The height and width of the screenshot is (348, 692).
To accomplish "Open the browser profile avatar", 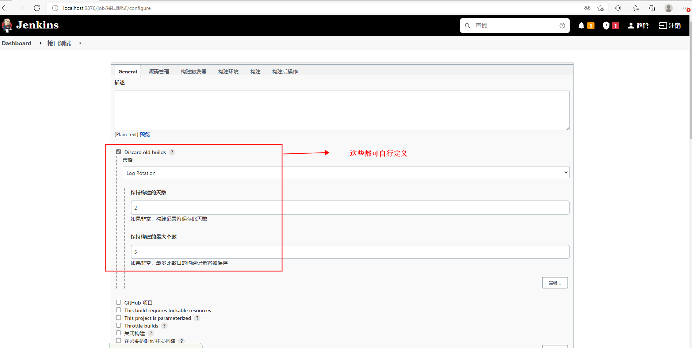I will click(669, 8).
